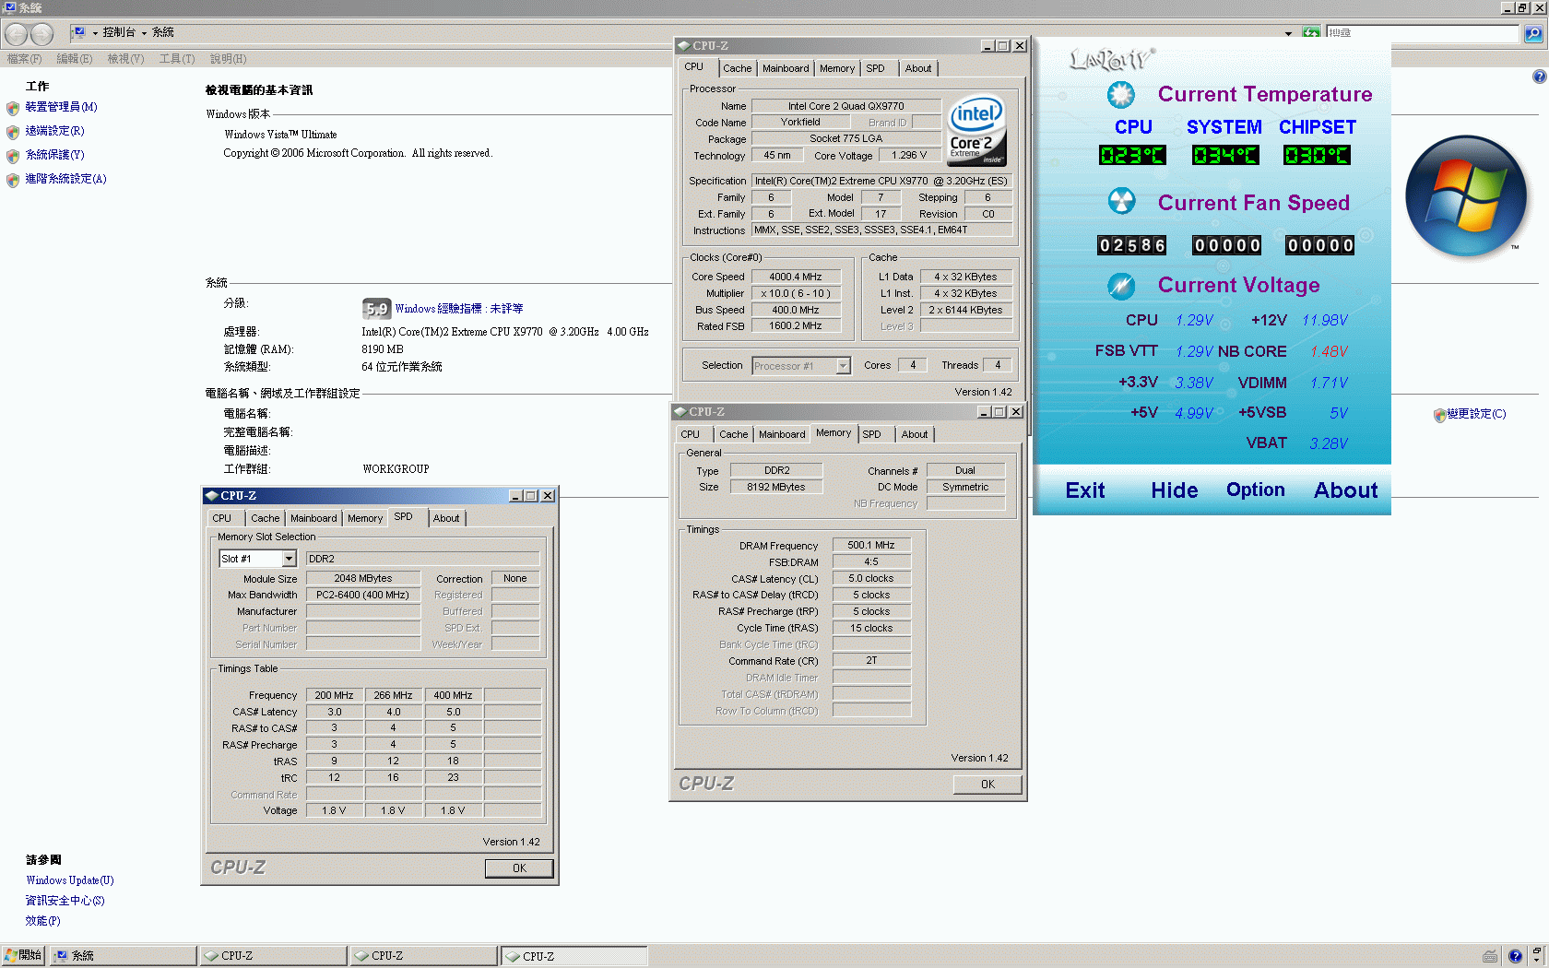Open the 檔案(F) menu
1549x968 pixels.
pos(24,59)
